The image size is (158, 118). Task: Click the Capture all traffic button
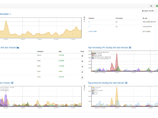[x=148, y=11]
